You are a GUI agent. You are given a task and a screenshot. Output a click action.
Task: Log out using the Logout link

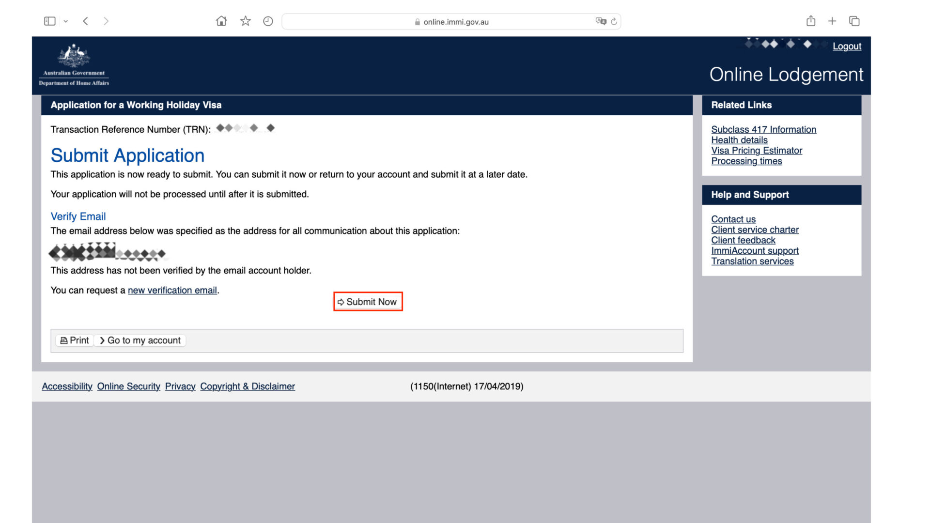point(847,46)
